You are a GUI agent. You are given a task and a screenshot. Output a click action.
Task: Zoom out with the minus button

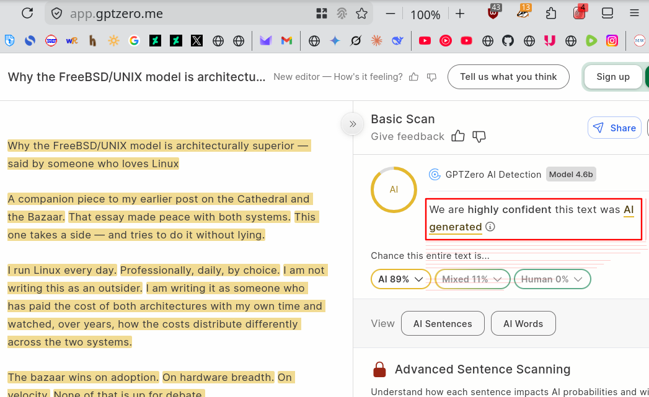390,14
